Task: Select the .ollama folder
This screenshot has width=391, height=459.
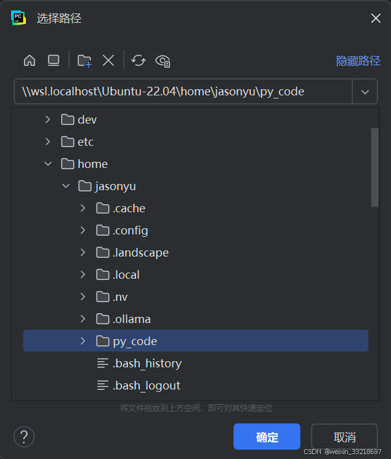Action: pyautogui.click(x=196, y=319)
